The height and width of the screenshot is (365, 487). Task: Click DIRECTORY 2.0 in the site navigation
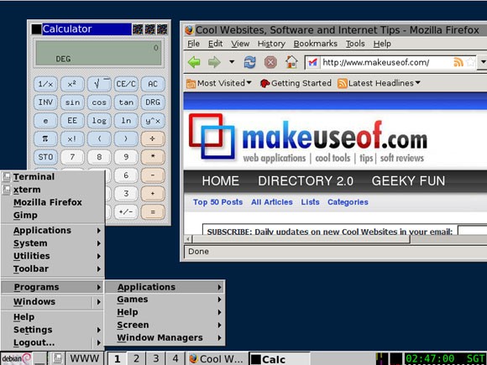click(306, 181)
